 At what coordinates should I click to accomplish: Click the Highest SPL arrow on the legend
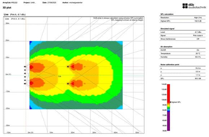click(170, 102)
